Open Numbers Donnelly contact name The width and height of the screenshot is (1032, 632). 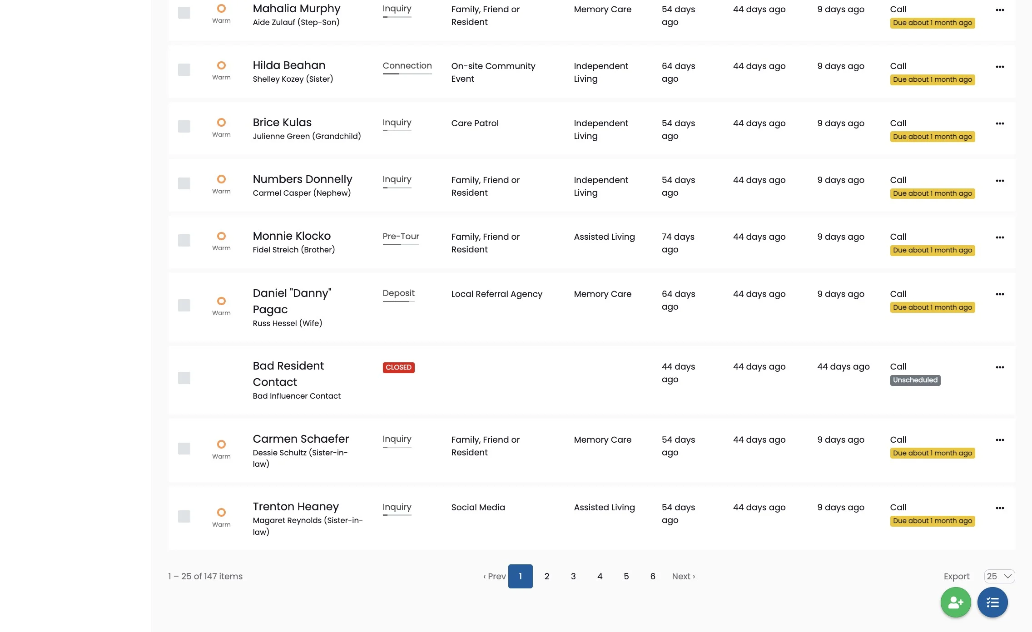pos(303,179)
